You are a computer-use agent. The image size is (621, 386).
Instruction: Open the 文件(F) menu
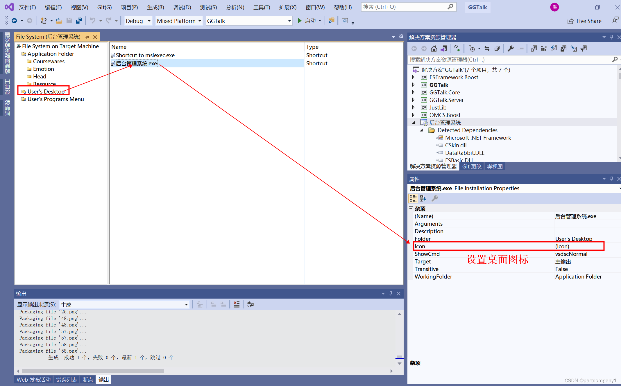click(28, 7)
